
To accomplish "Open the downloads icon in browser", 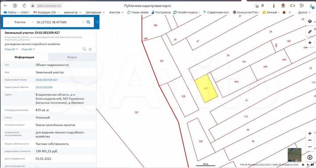I will [312, 6].
